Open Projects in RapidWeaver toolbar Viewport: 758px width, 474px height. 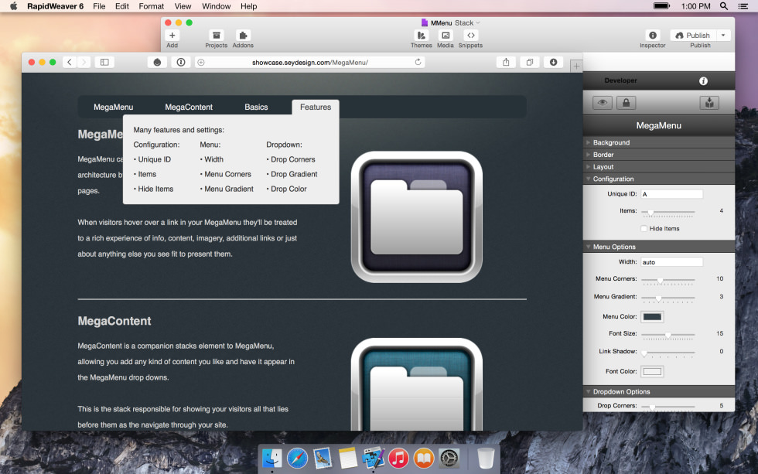pyautogui.click(x=216, y=36)
